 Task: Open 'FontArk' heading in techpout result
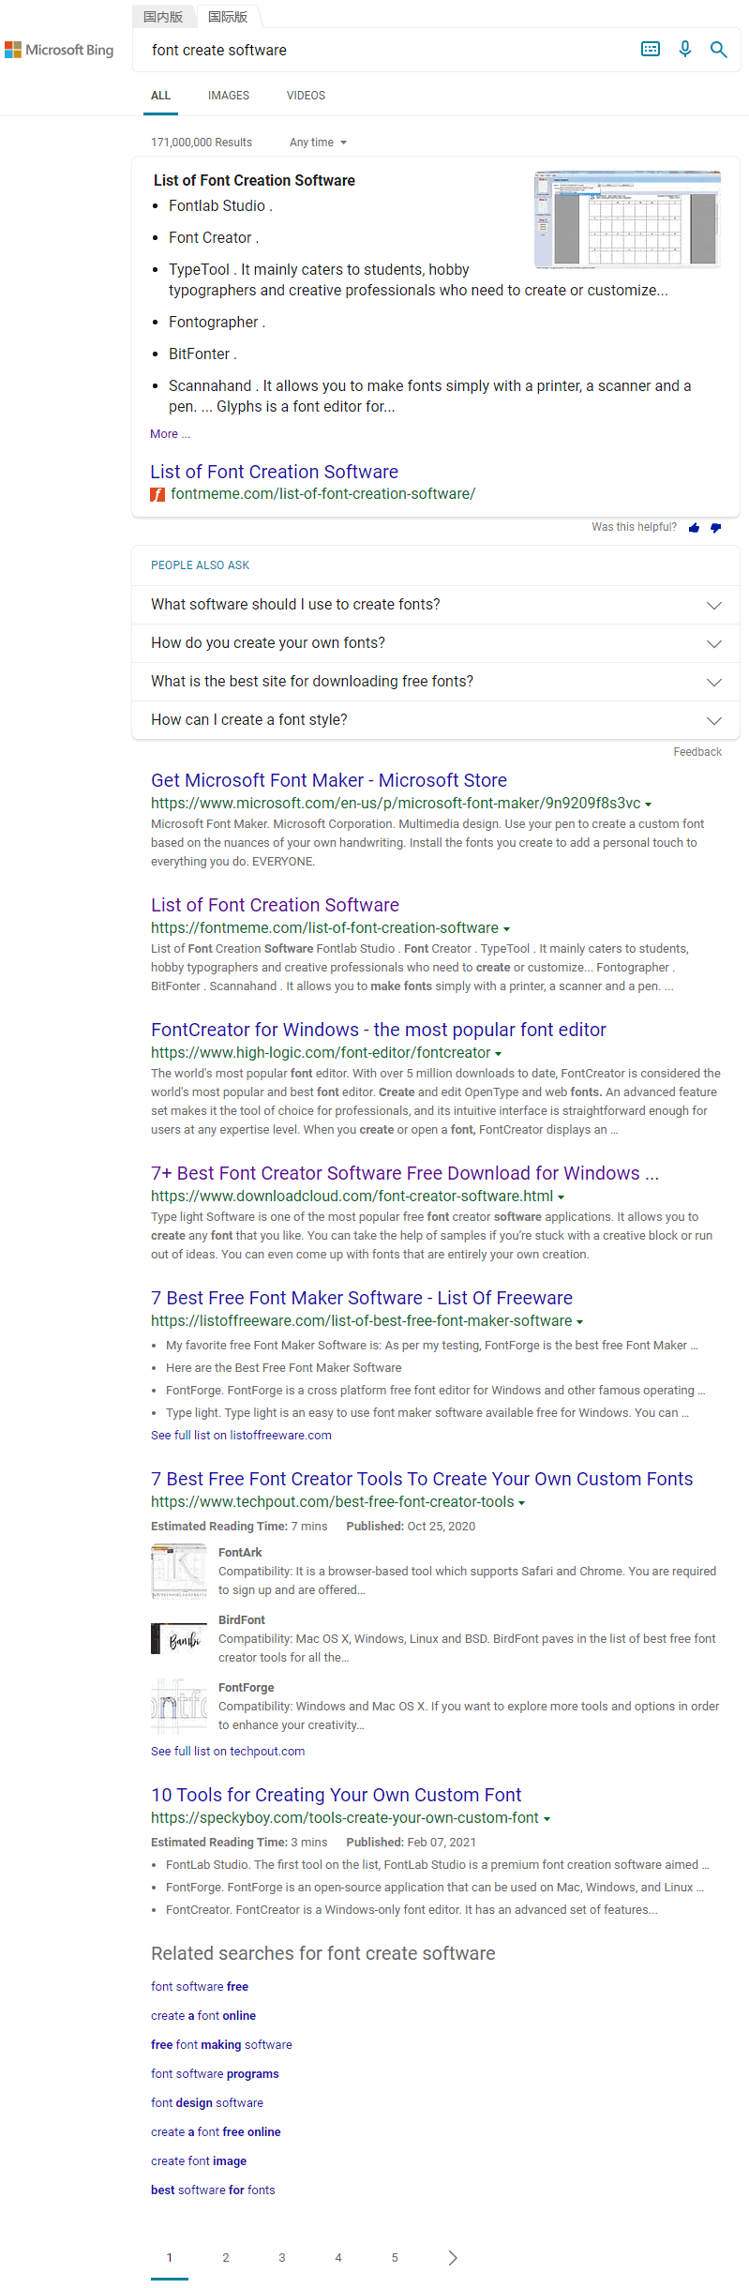click(x=240, y=1553)
